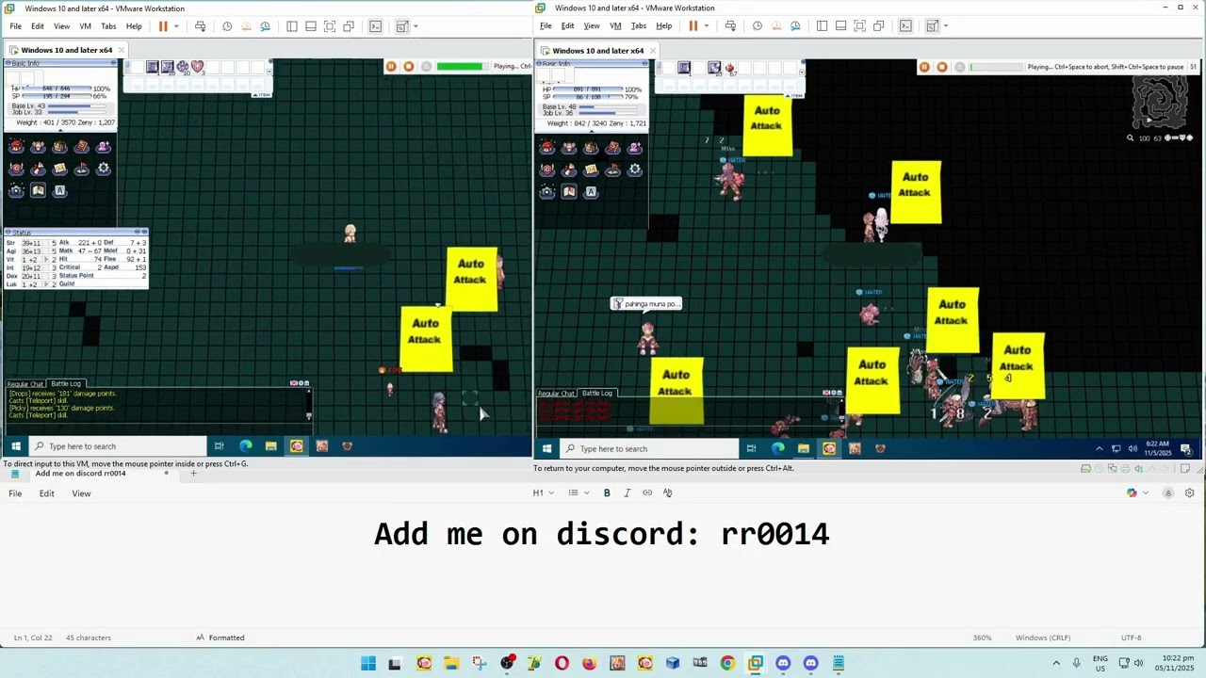Switch to Battle Log tab in left game
The width and height of the screenshot is (1206, 678).
point(66,383)
